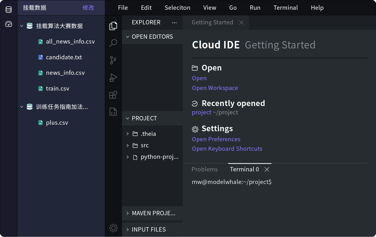Click the more actions ellipsis in Explorer header
Image resolution: width=376 pixels, height=237 pixels.
click(174, 23)
